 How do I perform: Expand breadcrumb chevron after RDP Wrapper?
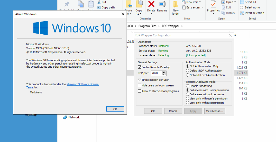pyautogui.click(x=182, y=26)
